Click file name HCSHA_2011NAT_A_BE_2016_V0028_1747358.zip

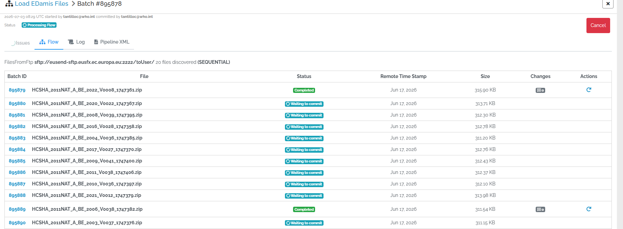coord(87,126)
